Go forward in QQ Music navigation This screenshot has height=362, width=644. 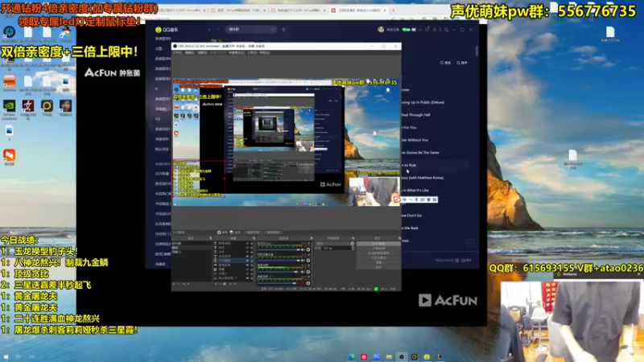click(x=218, y=30)
